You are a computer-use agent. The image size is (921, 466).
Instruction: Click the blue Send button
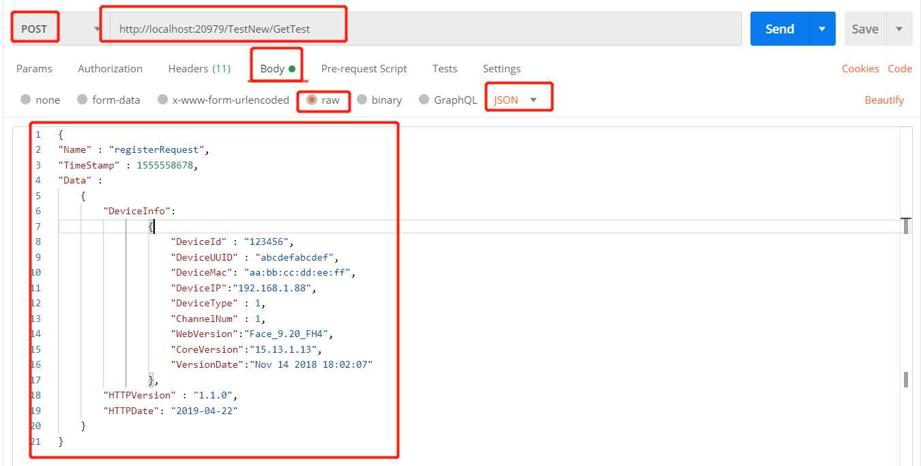click(x=780, y=29)
